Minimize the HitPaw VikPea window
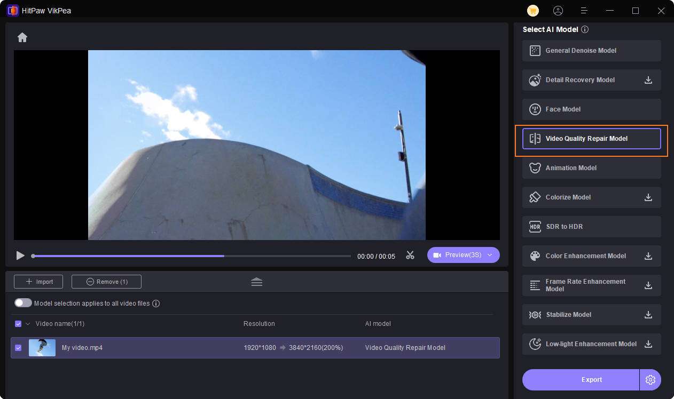The height and width of the screenshot is (399, 674). (x=610, y=11)
